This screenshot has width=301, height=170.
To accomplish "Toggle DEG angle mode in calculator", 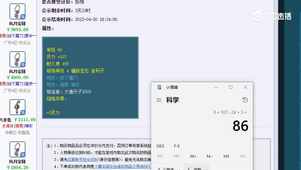I will click(160, 146).
